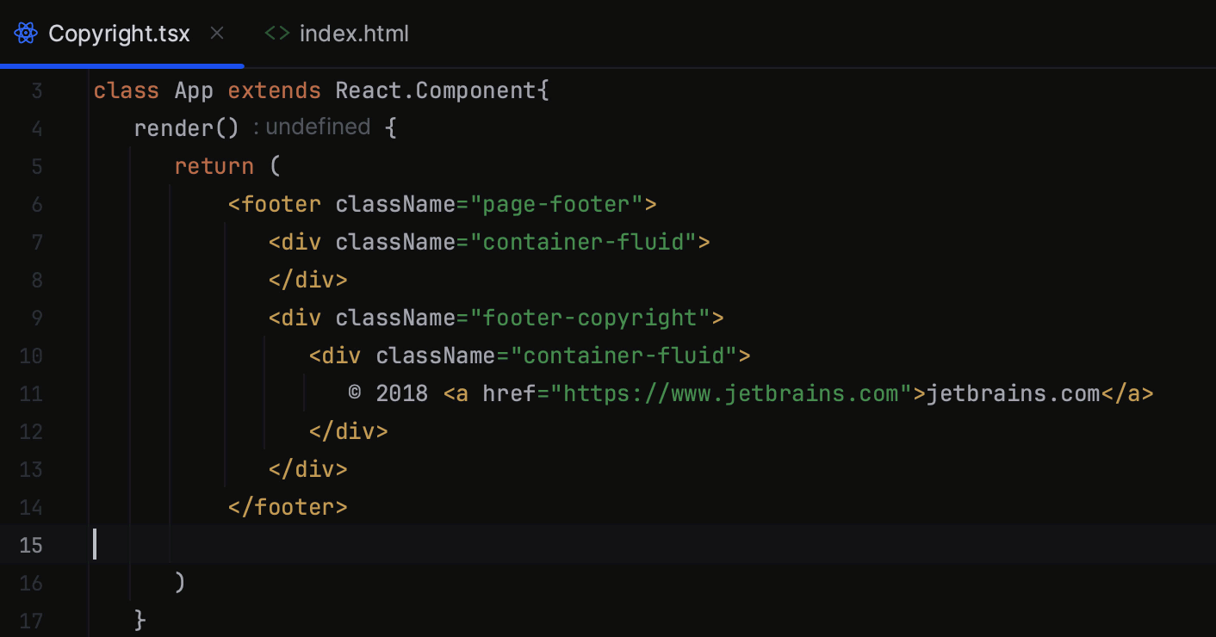Screen dimensions: 1216x637
Task: Click the copyright symbol on line 11
Action: (x=353, y=393)
